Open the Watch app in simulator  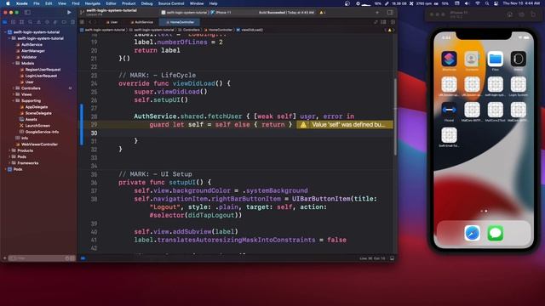pos(519,59)
